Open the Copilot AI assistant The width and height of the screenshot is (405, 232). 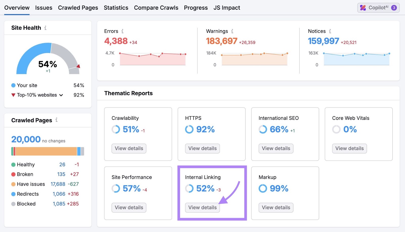378,8
